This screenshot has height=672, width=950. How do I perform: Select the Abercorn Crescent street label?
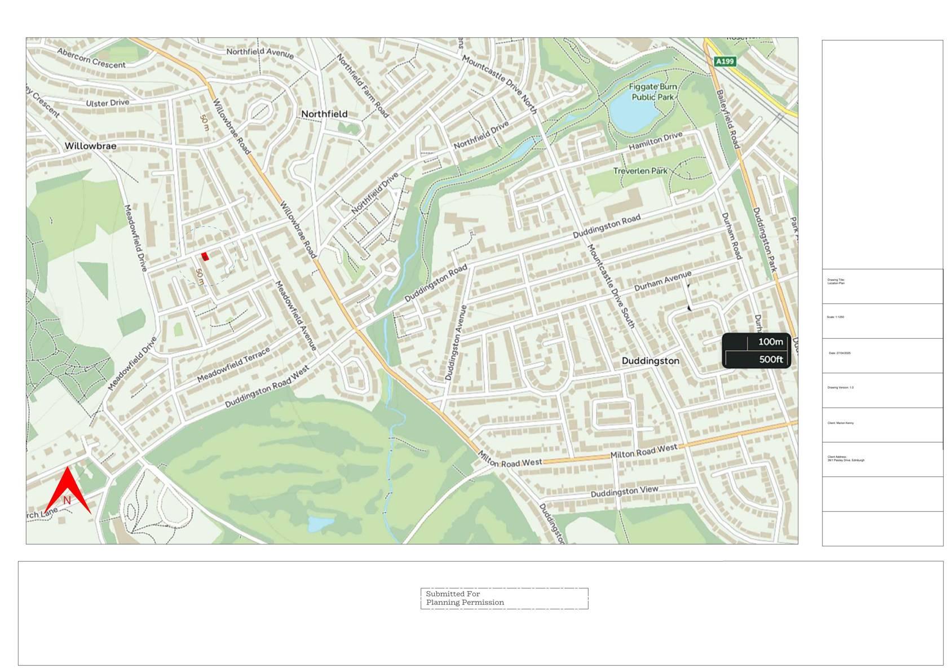click(91, 58)
